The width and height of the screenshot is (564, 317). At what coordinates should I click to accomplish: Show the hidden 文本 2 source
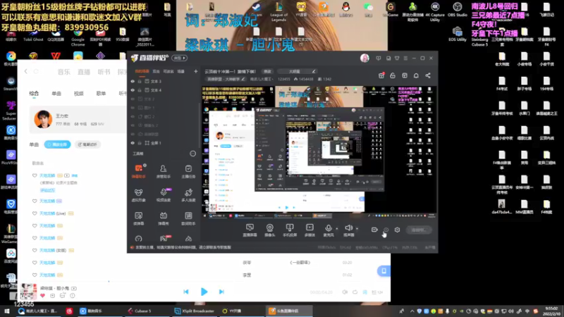133,99
